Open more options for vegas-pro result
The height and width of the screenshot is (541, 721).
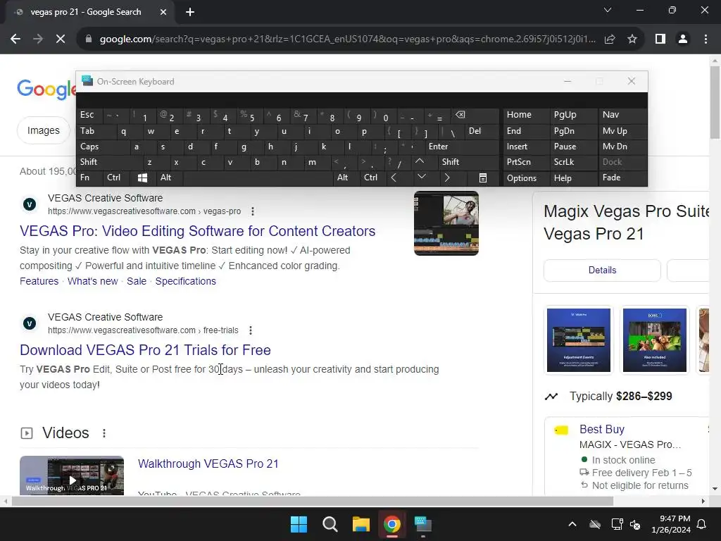pos(253,211)
